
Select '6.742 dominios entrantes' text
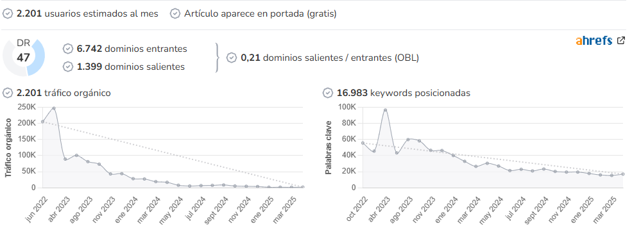[x=132, y=49]
